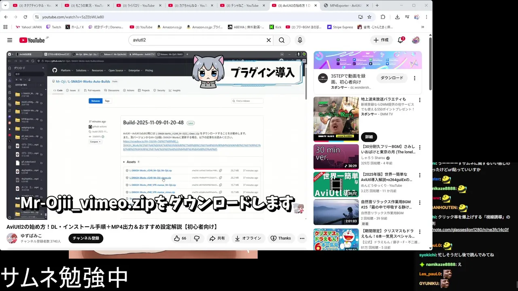The width and height of the screenshot is (518, 291).
Task: Download video with オフライン button
Action: 248,238
